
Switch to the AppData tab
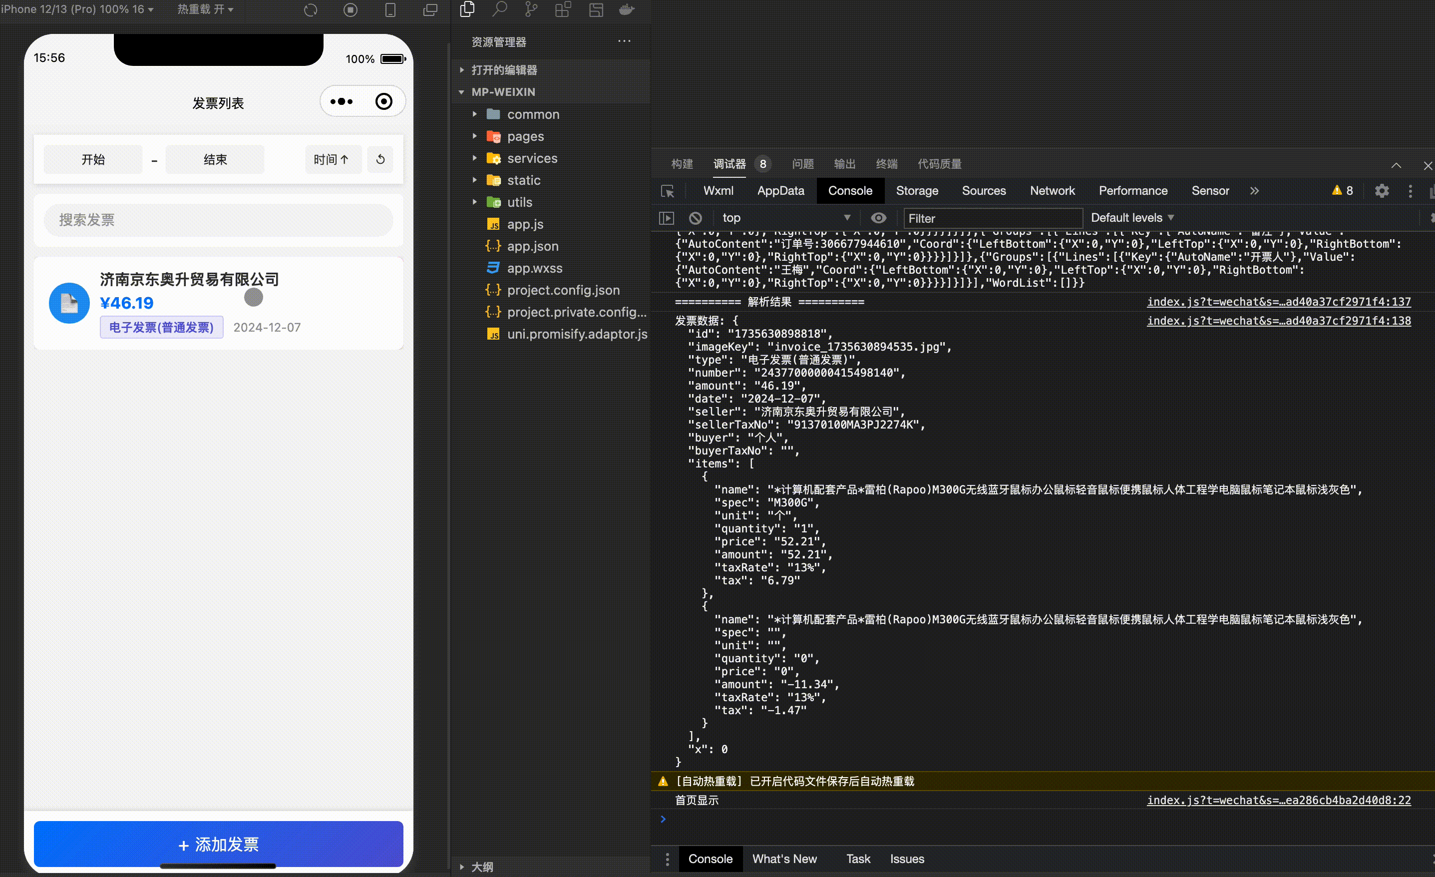point(780,191)
